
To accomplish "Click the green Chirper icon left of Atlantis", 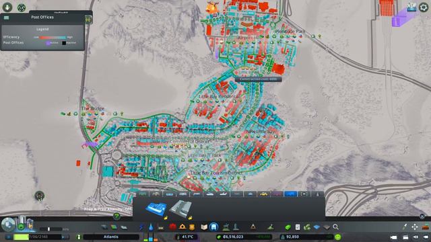I will click(x=79, y=237).
